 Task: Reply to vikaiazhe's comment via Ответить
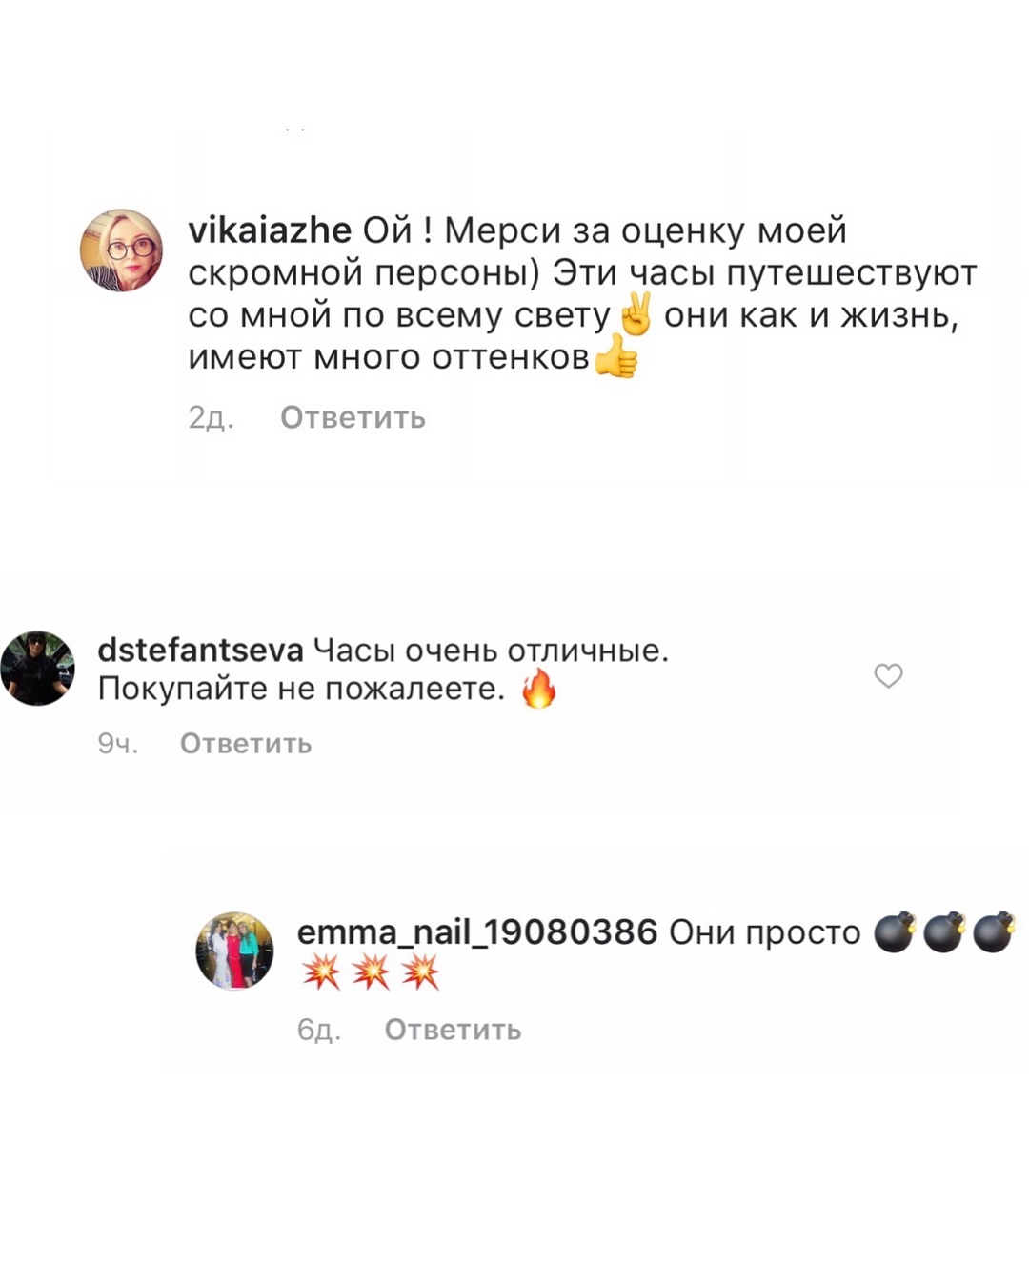click(353, 417)
